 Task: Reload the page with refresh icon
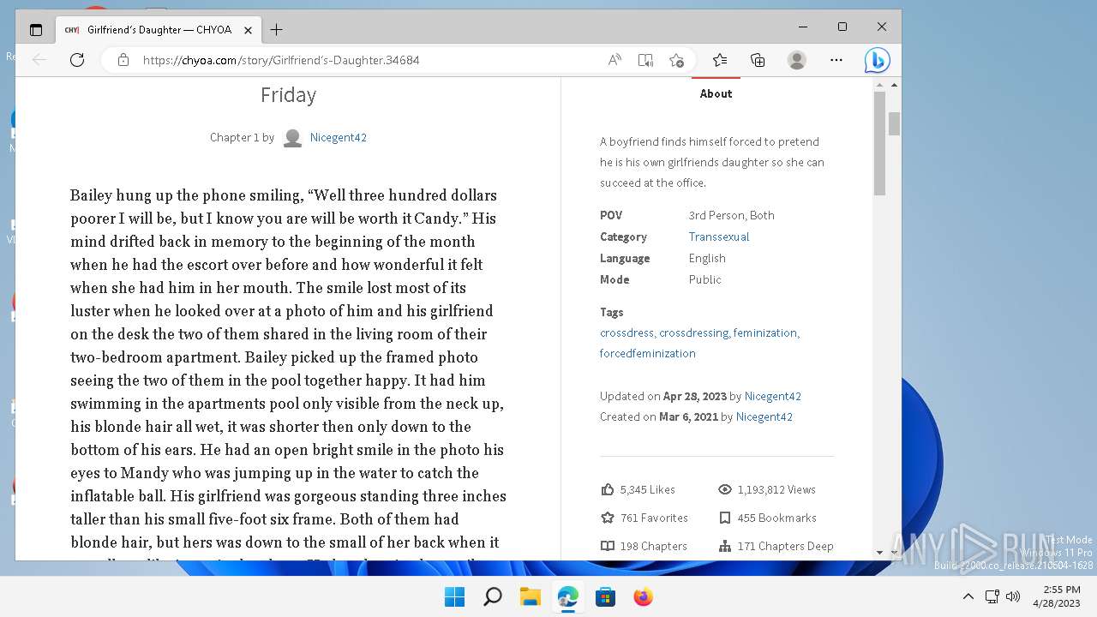[77, 60]
